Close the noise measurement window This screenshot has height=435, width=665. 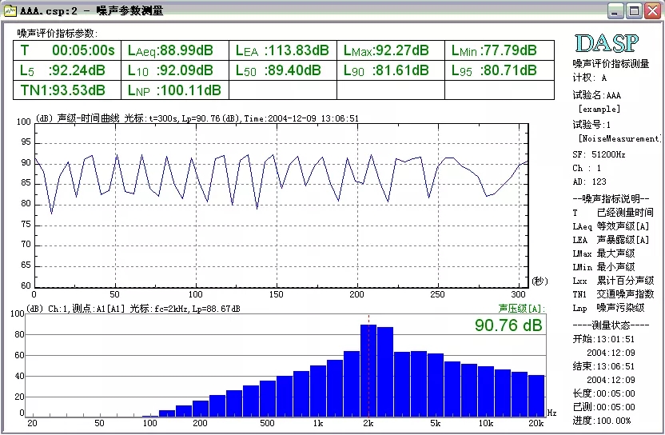[x=651, y=10]
